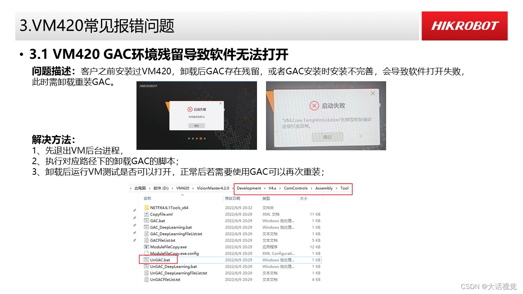Click the date 2022/6/9 20:32

pos(239,208)
